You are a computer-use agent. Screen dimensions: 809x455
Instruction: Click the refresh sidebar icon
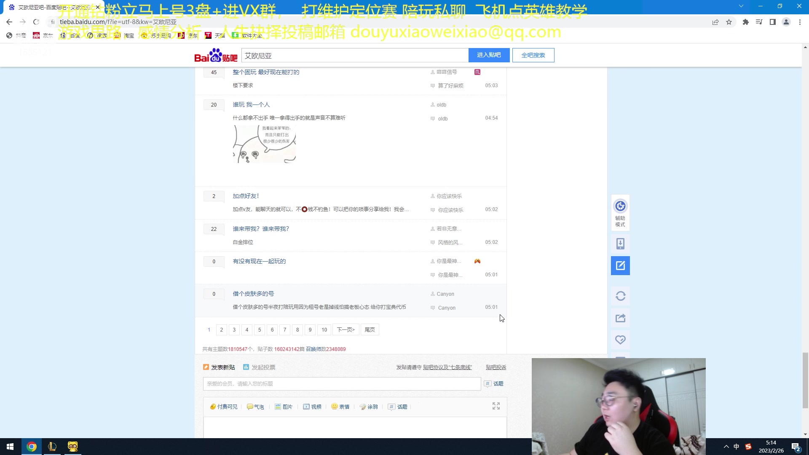click(620, 296)
